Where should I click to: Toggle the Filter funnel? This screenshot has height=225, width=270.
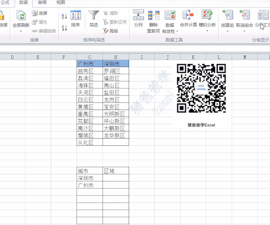(x=94, y=19)
